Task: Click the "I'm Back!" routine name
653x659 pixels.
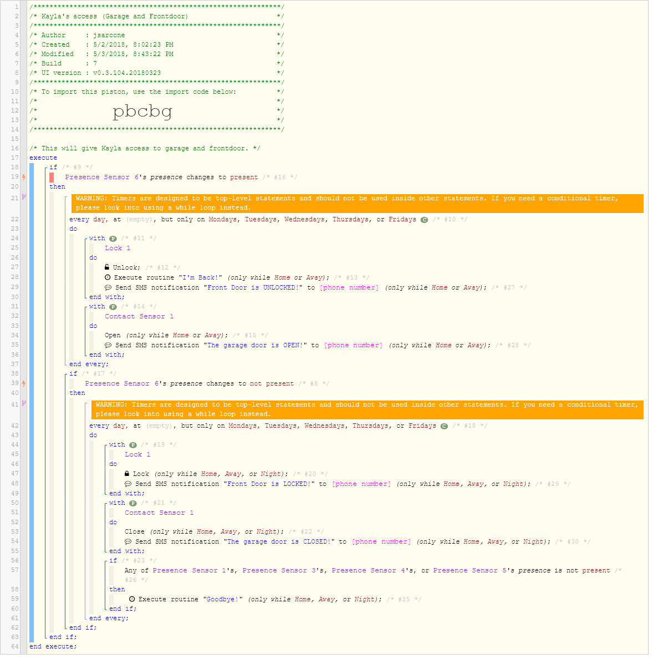Action: (x=200, y=278)
